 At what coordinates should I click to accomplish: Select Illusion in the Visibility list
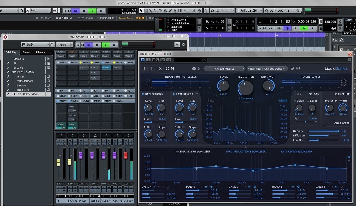click(21, 85)
